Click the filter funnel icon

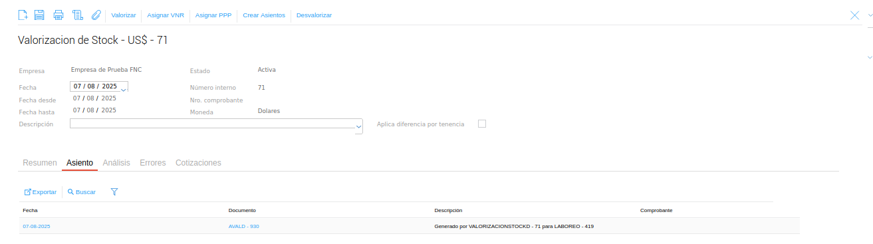click(x=114, y=192)
